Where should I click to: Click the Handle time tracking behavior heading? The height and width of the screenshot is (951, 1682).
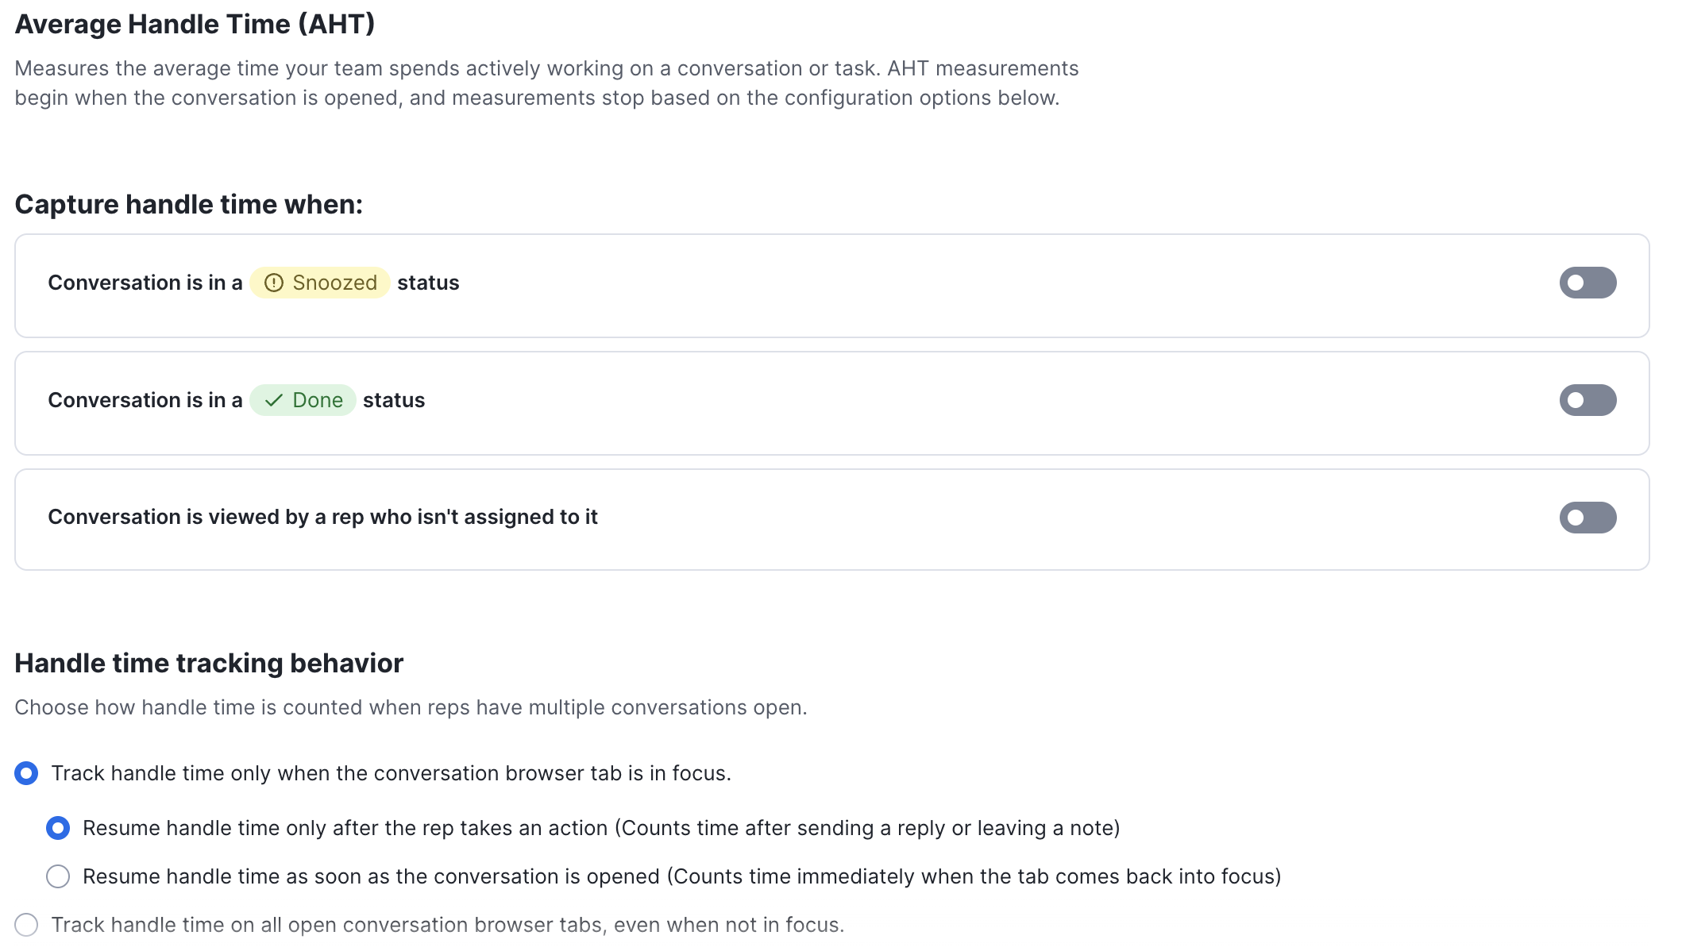[x=210, y=662]
